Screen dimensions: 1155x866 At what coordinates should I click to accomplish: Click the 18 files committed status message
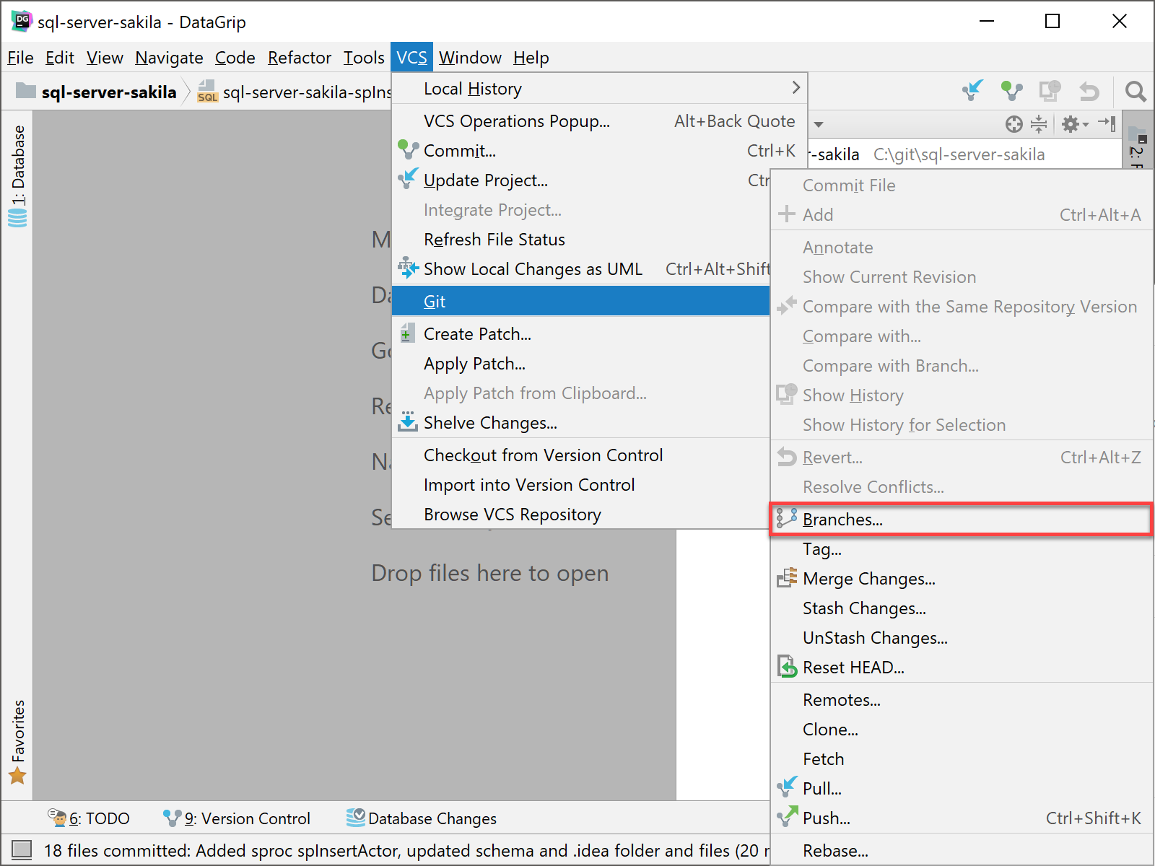pyautogui.click(x=406, y=851)
